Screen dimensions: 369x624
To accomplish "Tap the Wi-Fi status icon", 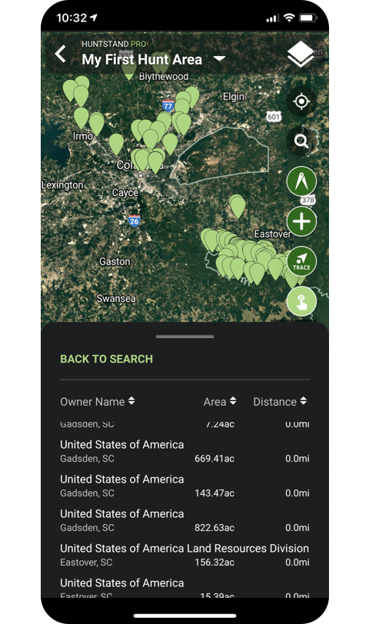I will click(289, 18).
